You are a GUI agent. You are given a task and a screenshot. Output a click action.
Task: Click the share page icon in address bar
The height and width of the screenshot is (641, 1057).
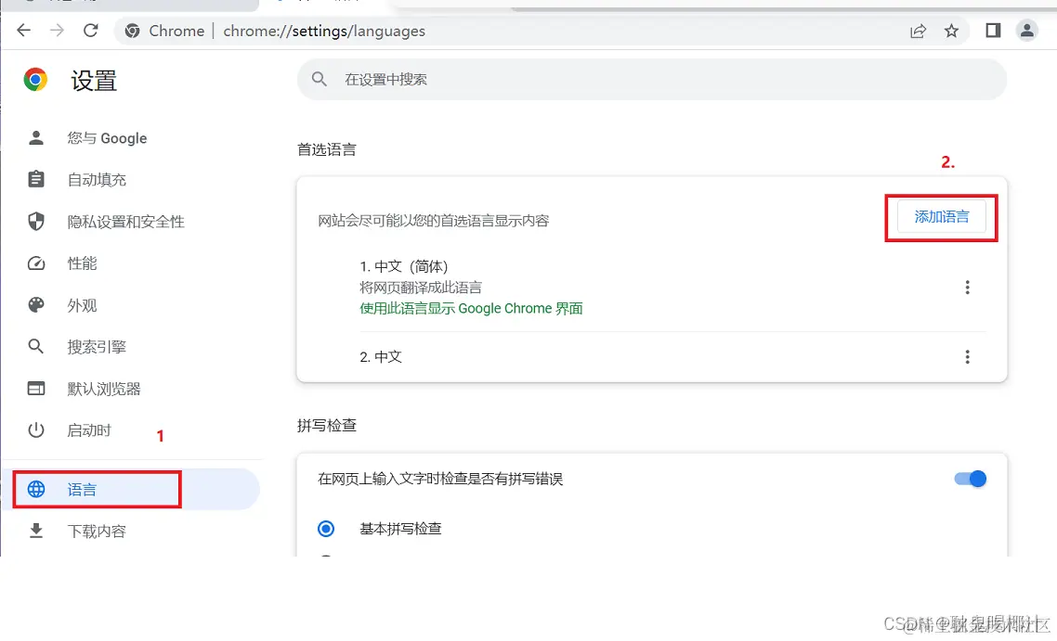pos(918,31)
